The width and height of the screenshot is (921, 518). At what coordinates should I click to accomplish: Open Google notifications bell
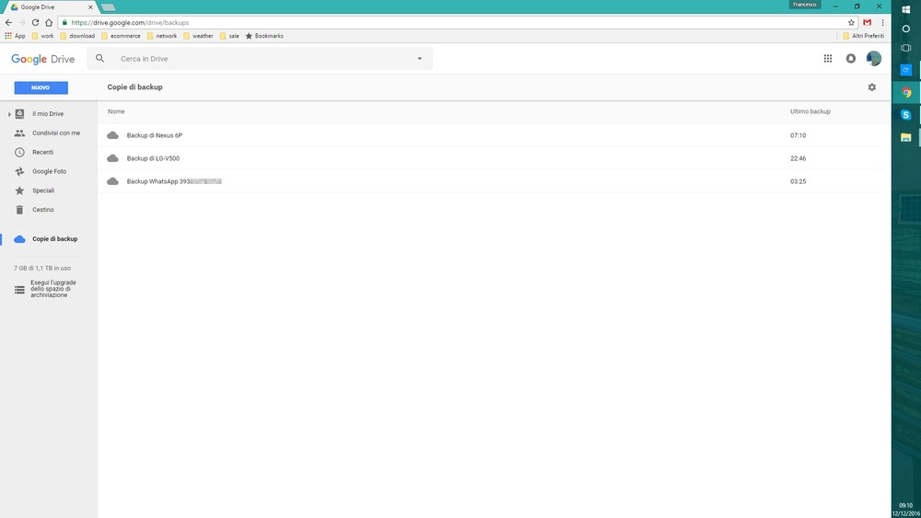click(850, 58)
